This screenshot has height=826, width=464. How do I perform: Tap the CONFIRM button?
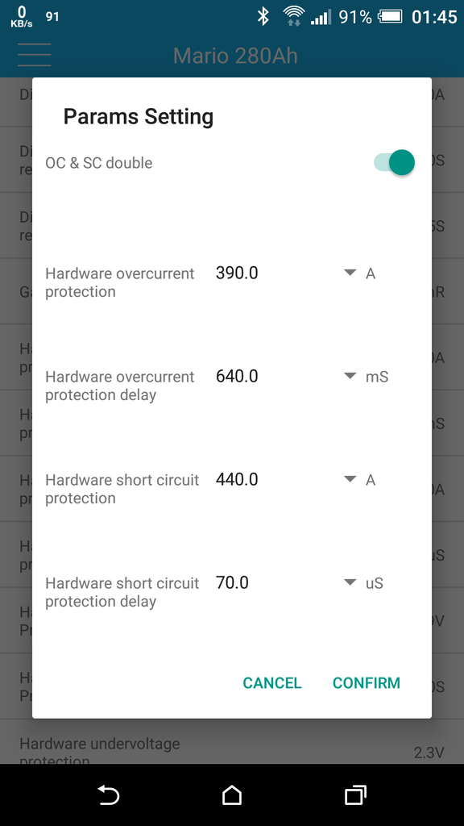(367, 682)
